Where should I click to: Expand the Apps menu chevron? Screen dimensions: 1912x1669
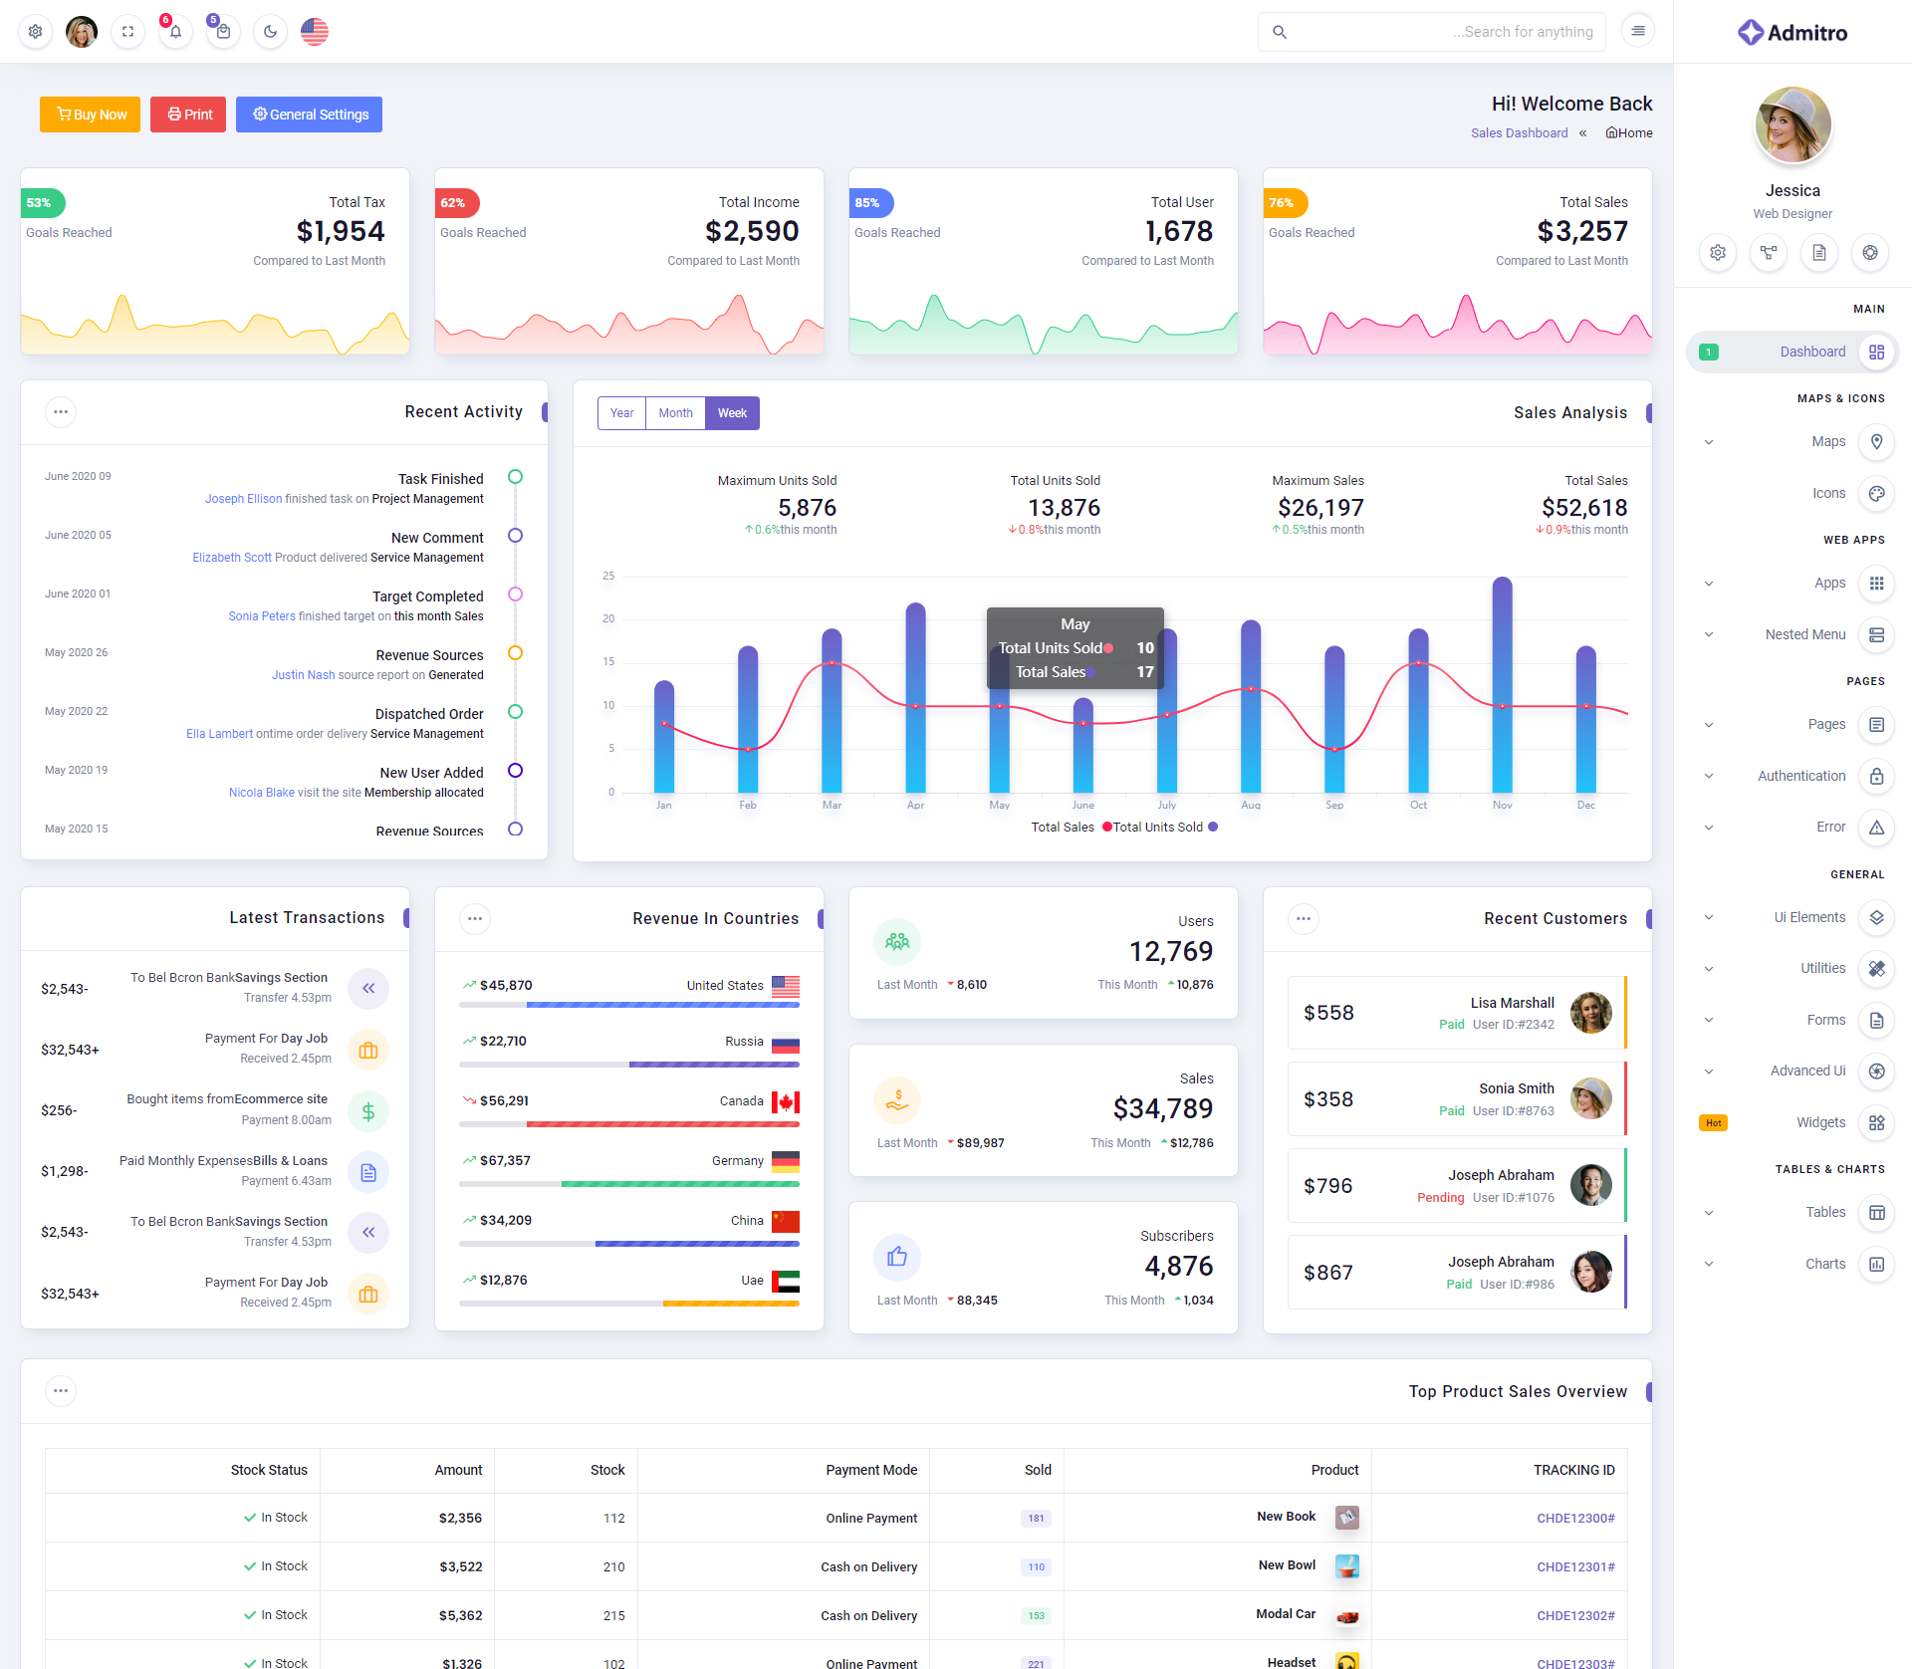[x=1709, y=584]
